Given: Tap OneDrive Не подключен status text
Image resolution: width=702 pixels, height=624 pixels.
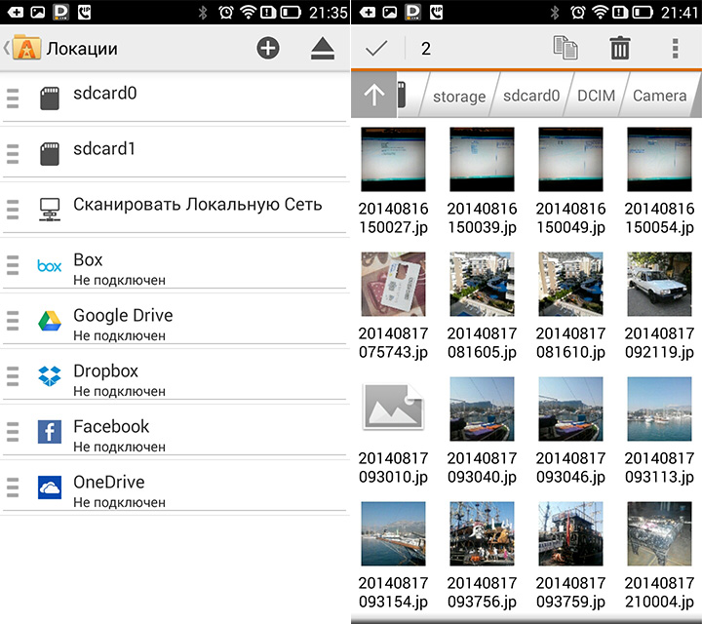Looking at the screenshot, I should pyautogui.click(x=120, y=502).
